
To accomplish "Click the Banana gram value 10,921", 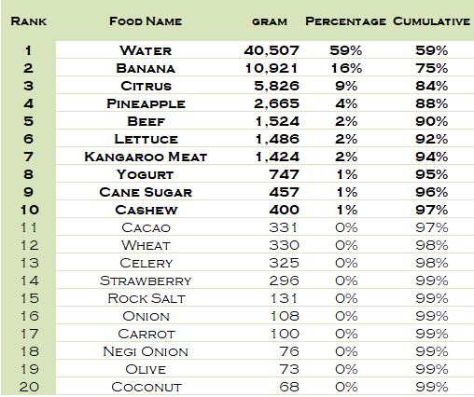I will tap(272, 68).
